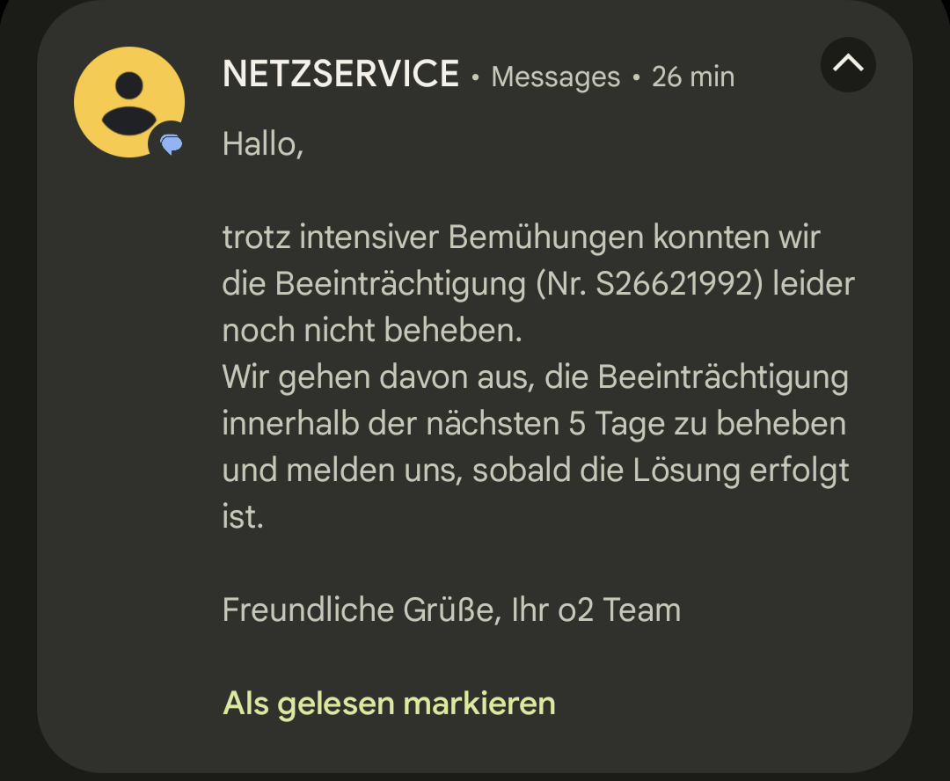The height and width of the screenshot is (781, 950).
Task: Collapse the notification with the chevron arrow
Action: point(848,64)
